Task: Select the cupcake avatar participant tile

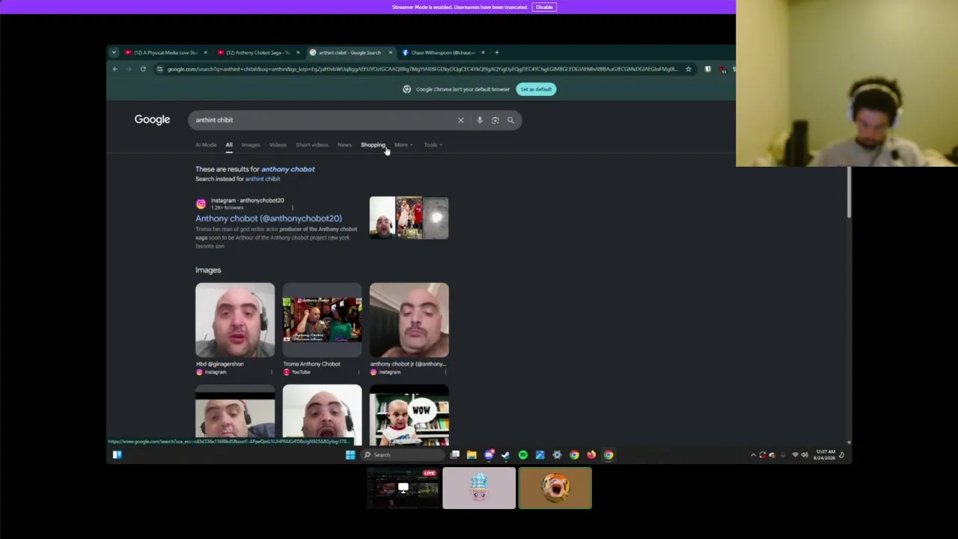Action: click(x=479, y=488)
